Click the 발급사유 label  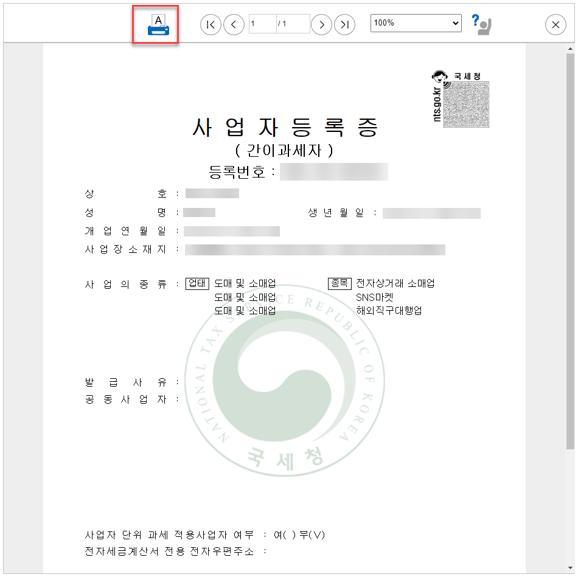[126, 382]
